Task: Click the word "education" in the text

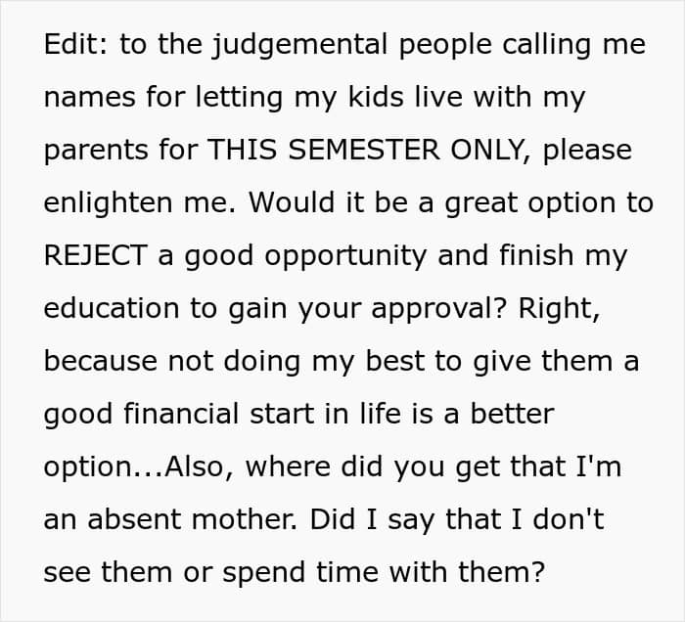Action: (112, 308)
